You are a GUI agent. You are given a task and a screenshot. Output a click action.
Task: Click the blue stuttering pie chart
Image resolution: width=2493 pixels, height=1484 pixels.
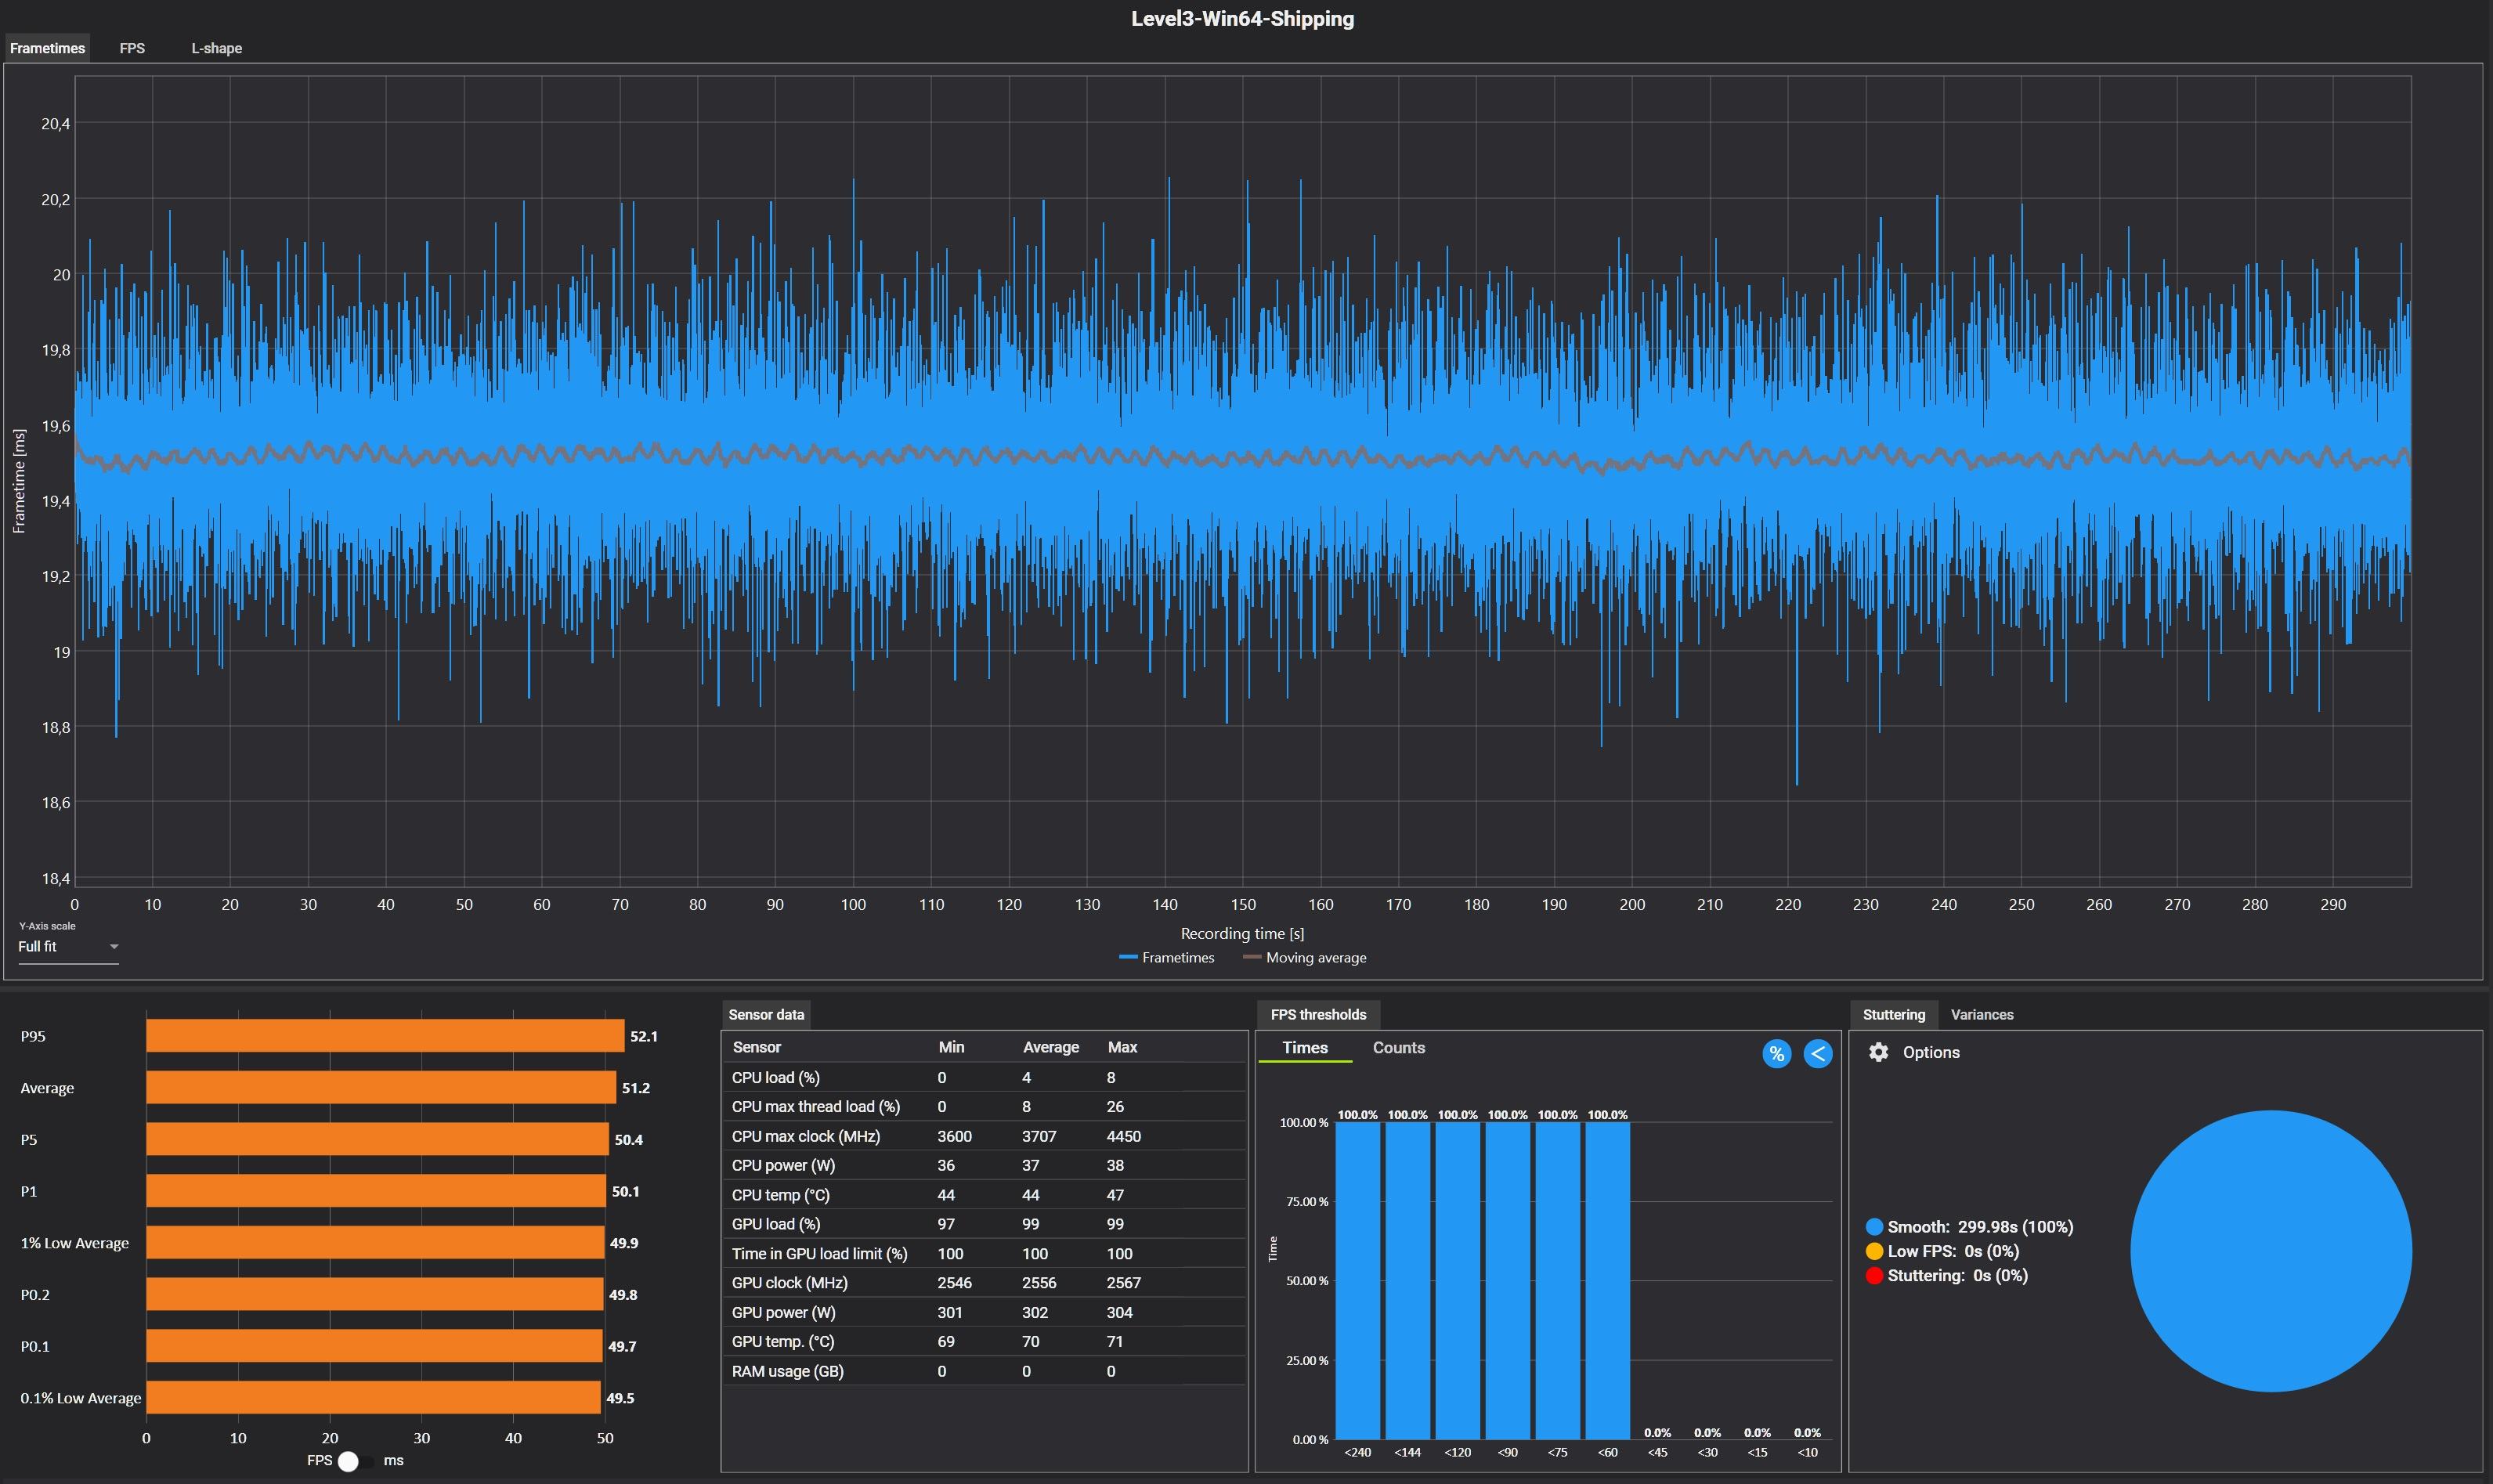[x=2271, y=1251]
